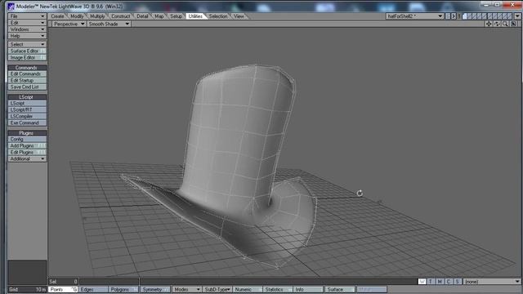Click the Add Plugins button

(27, 145)
